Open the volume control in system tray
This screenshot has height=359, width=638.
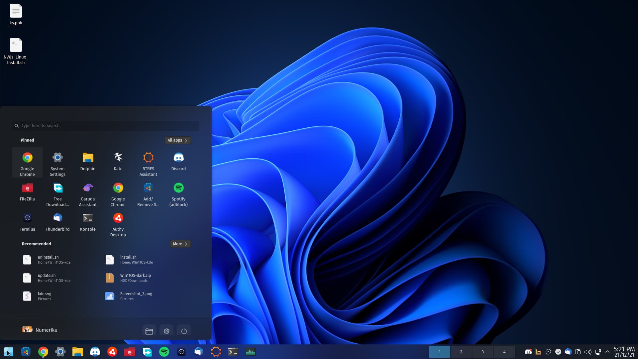pos(587,352)
